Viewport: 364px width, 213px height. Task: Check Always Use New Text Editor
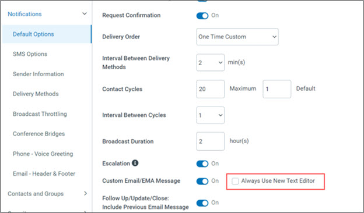235,181
